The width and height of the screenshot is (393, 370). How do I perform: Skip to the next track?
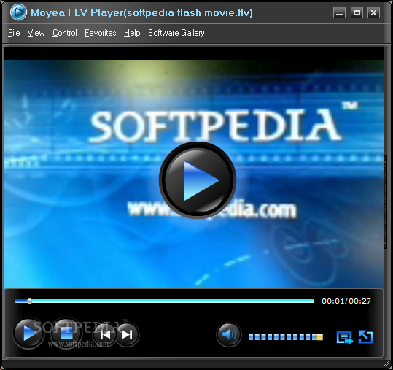click(x=127, y=335)
